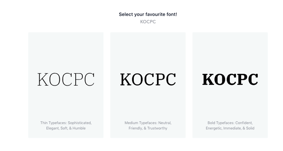Select the Thin Typefaces font card
This screenshot has height=151, width=283.
pyautogui.click(x=66, y=85)
